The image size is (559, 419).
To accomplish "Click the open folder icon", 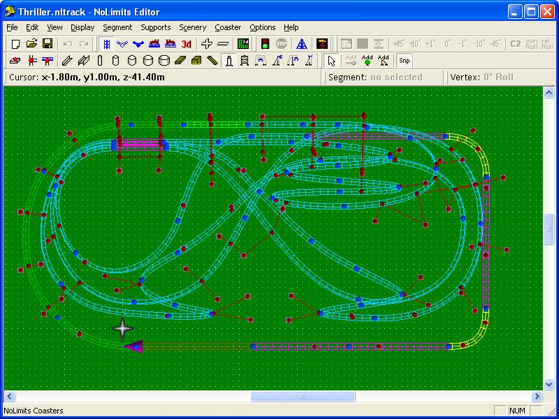I will coord(31,44).
